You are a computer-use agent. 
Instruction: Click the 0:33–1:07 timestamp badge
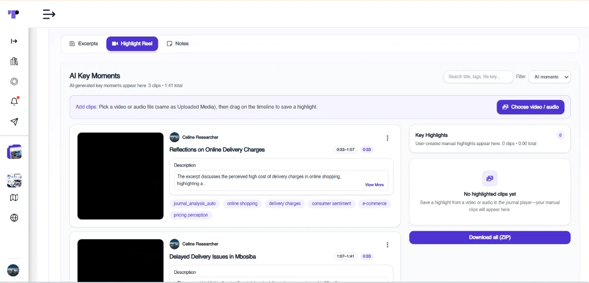(346, 150)
